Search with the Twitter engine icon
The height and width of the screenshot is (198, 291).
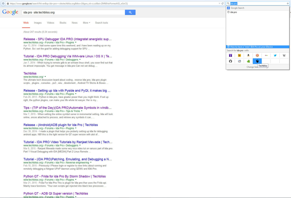tap(275, 56)
